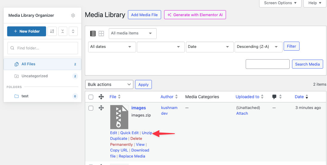
Task: Click the comments bubble column icon
Action: coord(274,97)
